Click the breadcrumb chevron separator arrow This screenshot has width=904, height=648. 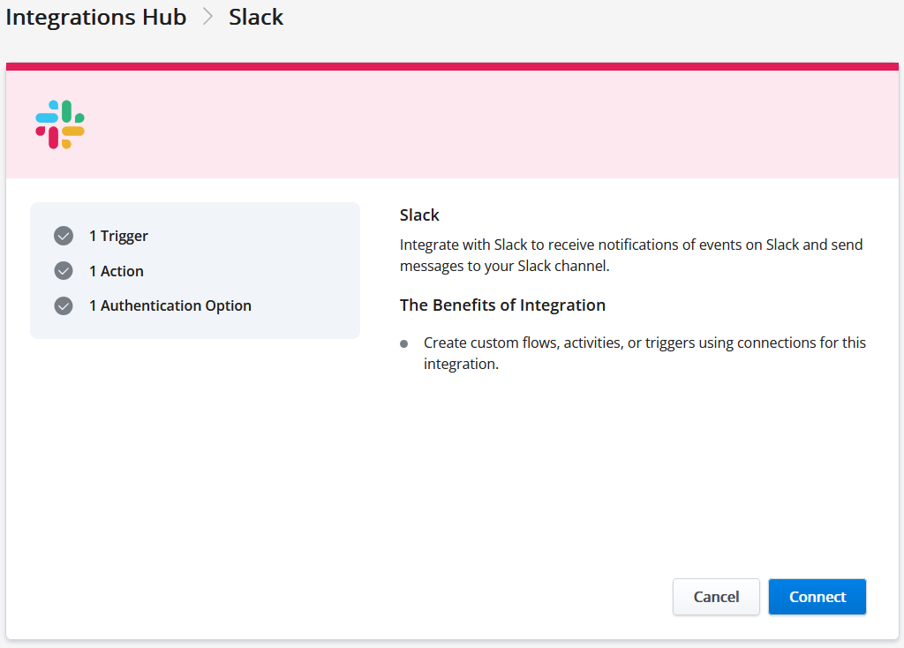pyautogui.click(x=208, y=17)
